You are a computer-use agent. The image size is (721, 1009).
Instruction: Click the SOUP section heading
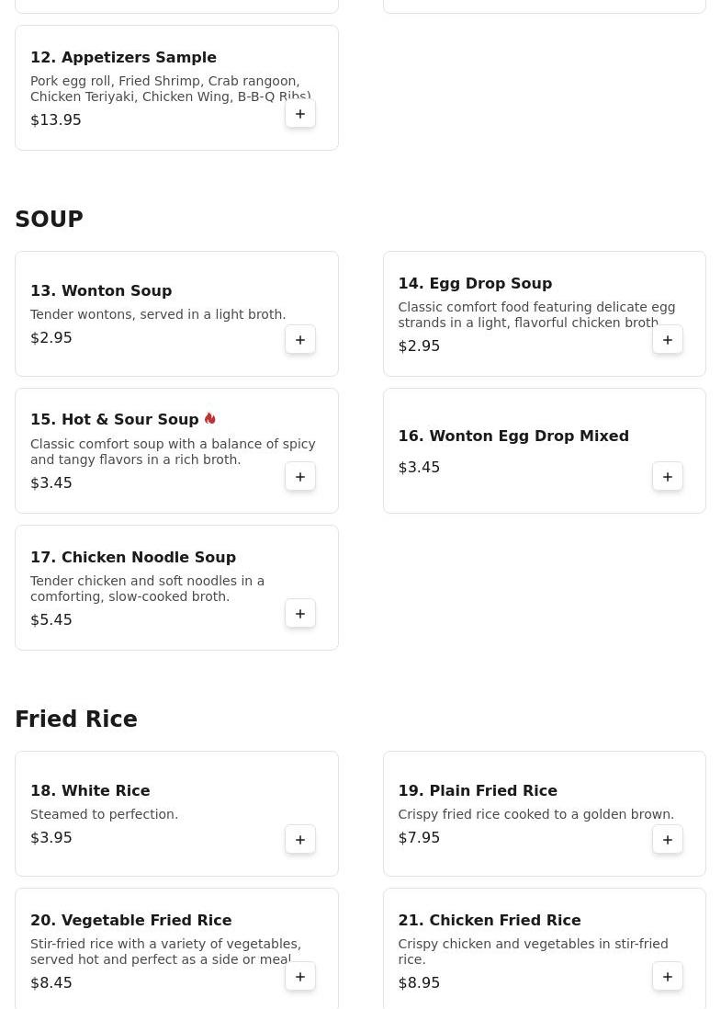point(49,220)
